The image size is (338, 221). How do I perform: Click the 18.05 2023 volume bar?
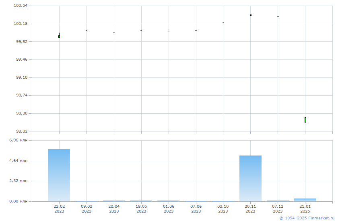click(141, 201)
